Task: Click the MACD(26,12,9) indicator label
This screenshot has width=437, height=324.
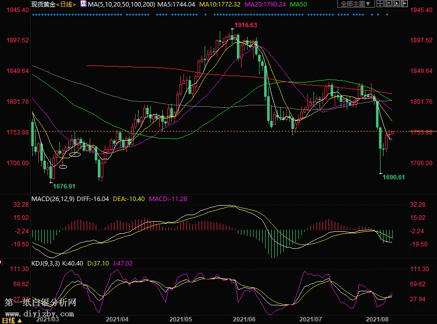Action: click(53, 199)
